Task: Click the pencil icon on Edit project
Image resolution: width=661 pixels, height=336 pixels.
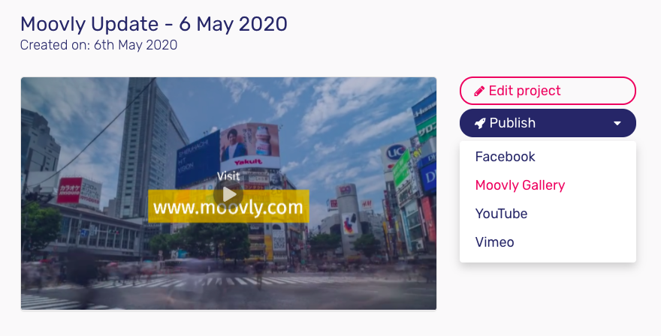Action: 479,91
